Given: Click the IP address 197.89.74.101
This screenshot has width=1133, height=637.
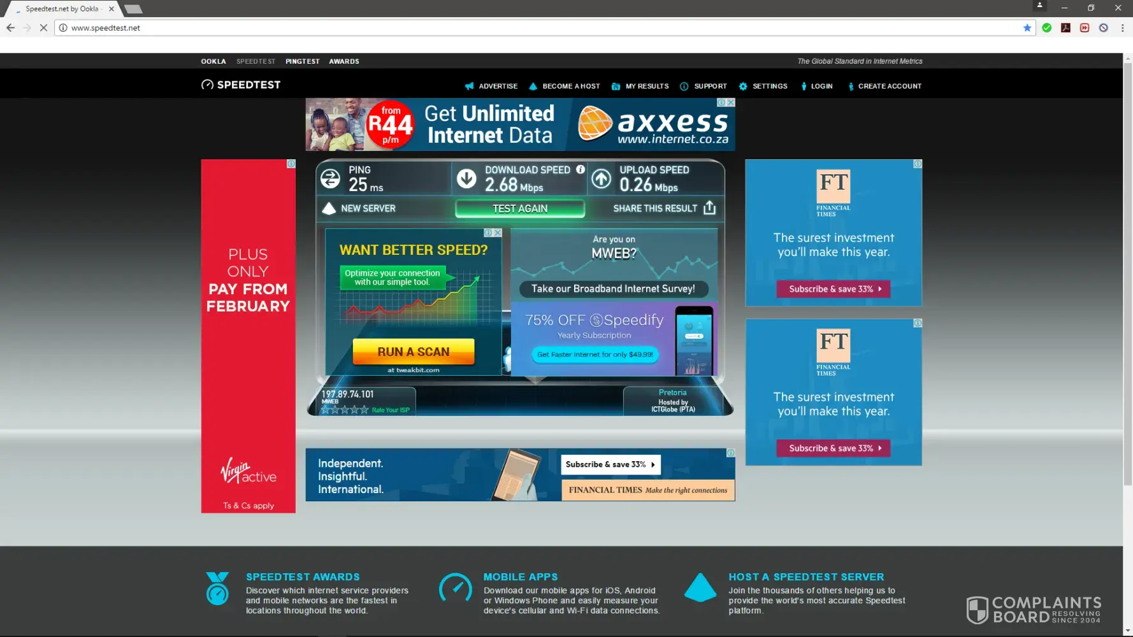Looking at the screenshot, I should (x=348, y=394).
